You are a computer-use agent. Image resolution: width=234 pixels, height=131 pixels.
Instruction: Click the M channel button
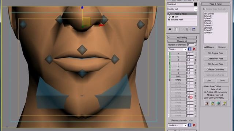tap(178, 70)
